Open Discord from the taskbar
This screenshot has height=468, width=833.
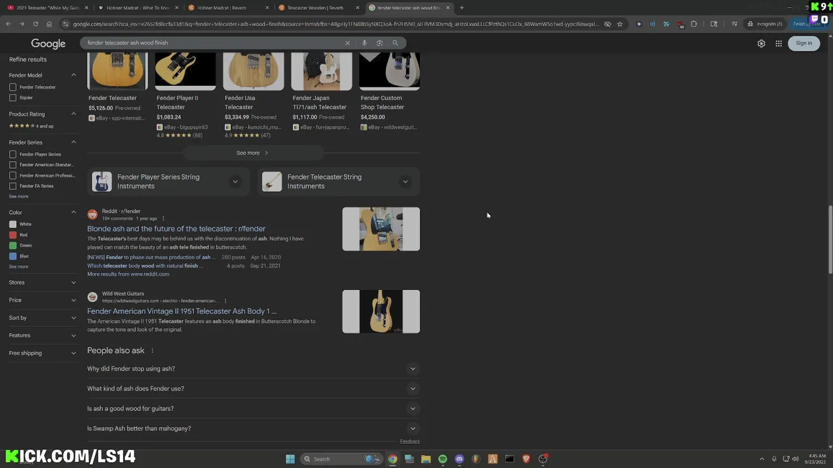coord(459,459)
